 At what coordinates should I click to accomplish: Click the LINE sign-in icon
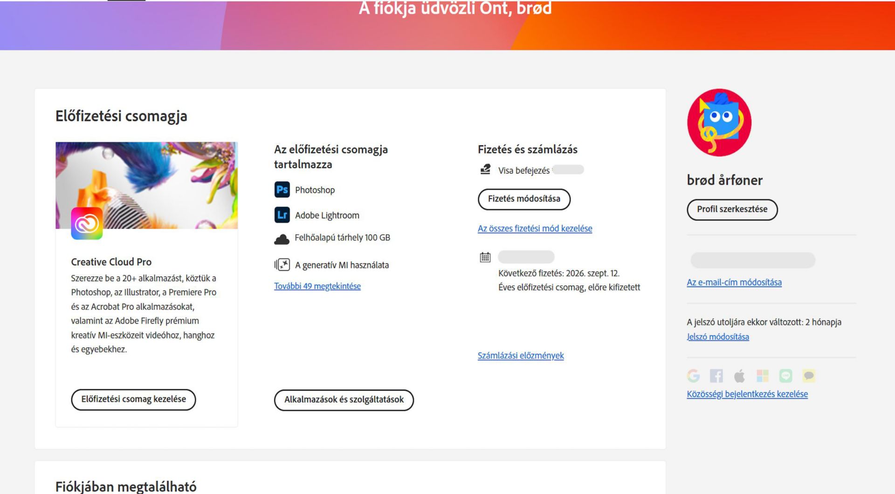[786, 376]
